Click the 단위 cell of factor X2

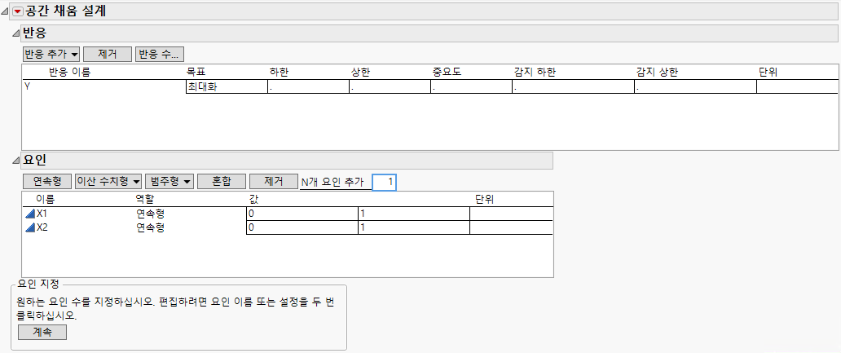pos(511,227)
